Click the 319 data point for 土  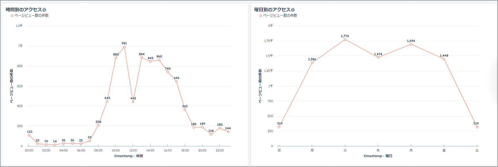[x=477, y=127]
